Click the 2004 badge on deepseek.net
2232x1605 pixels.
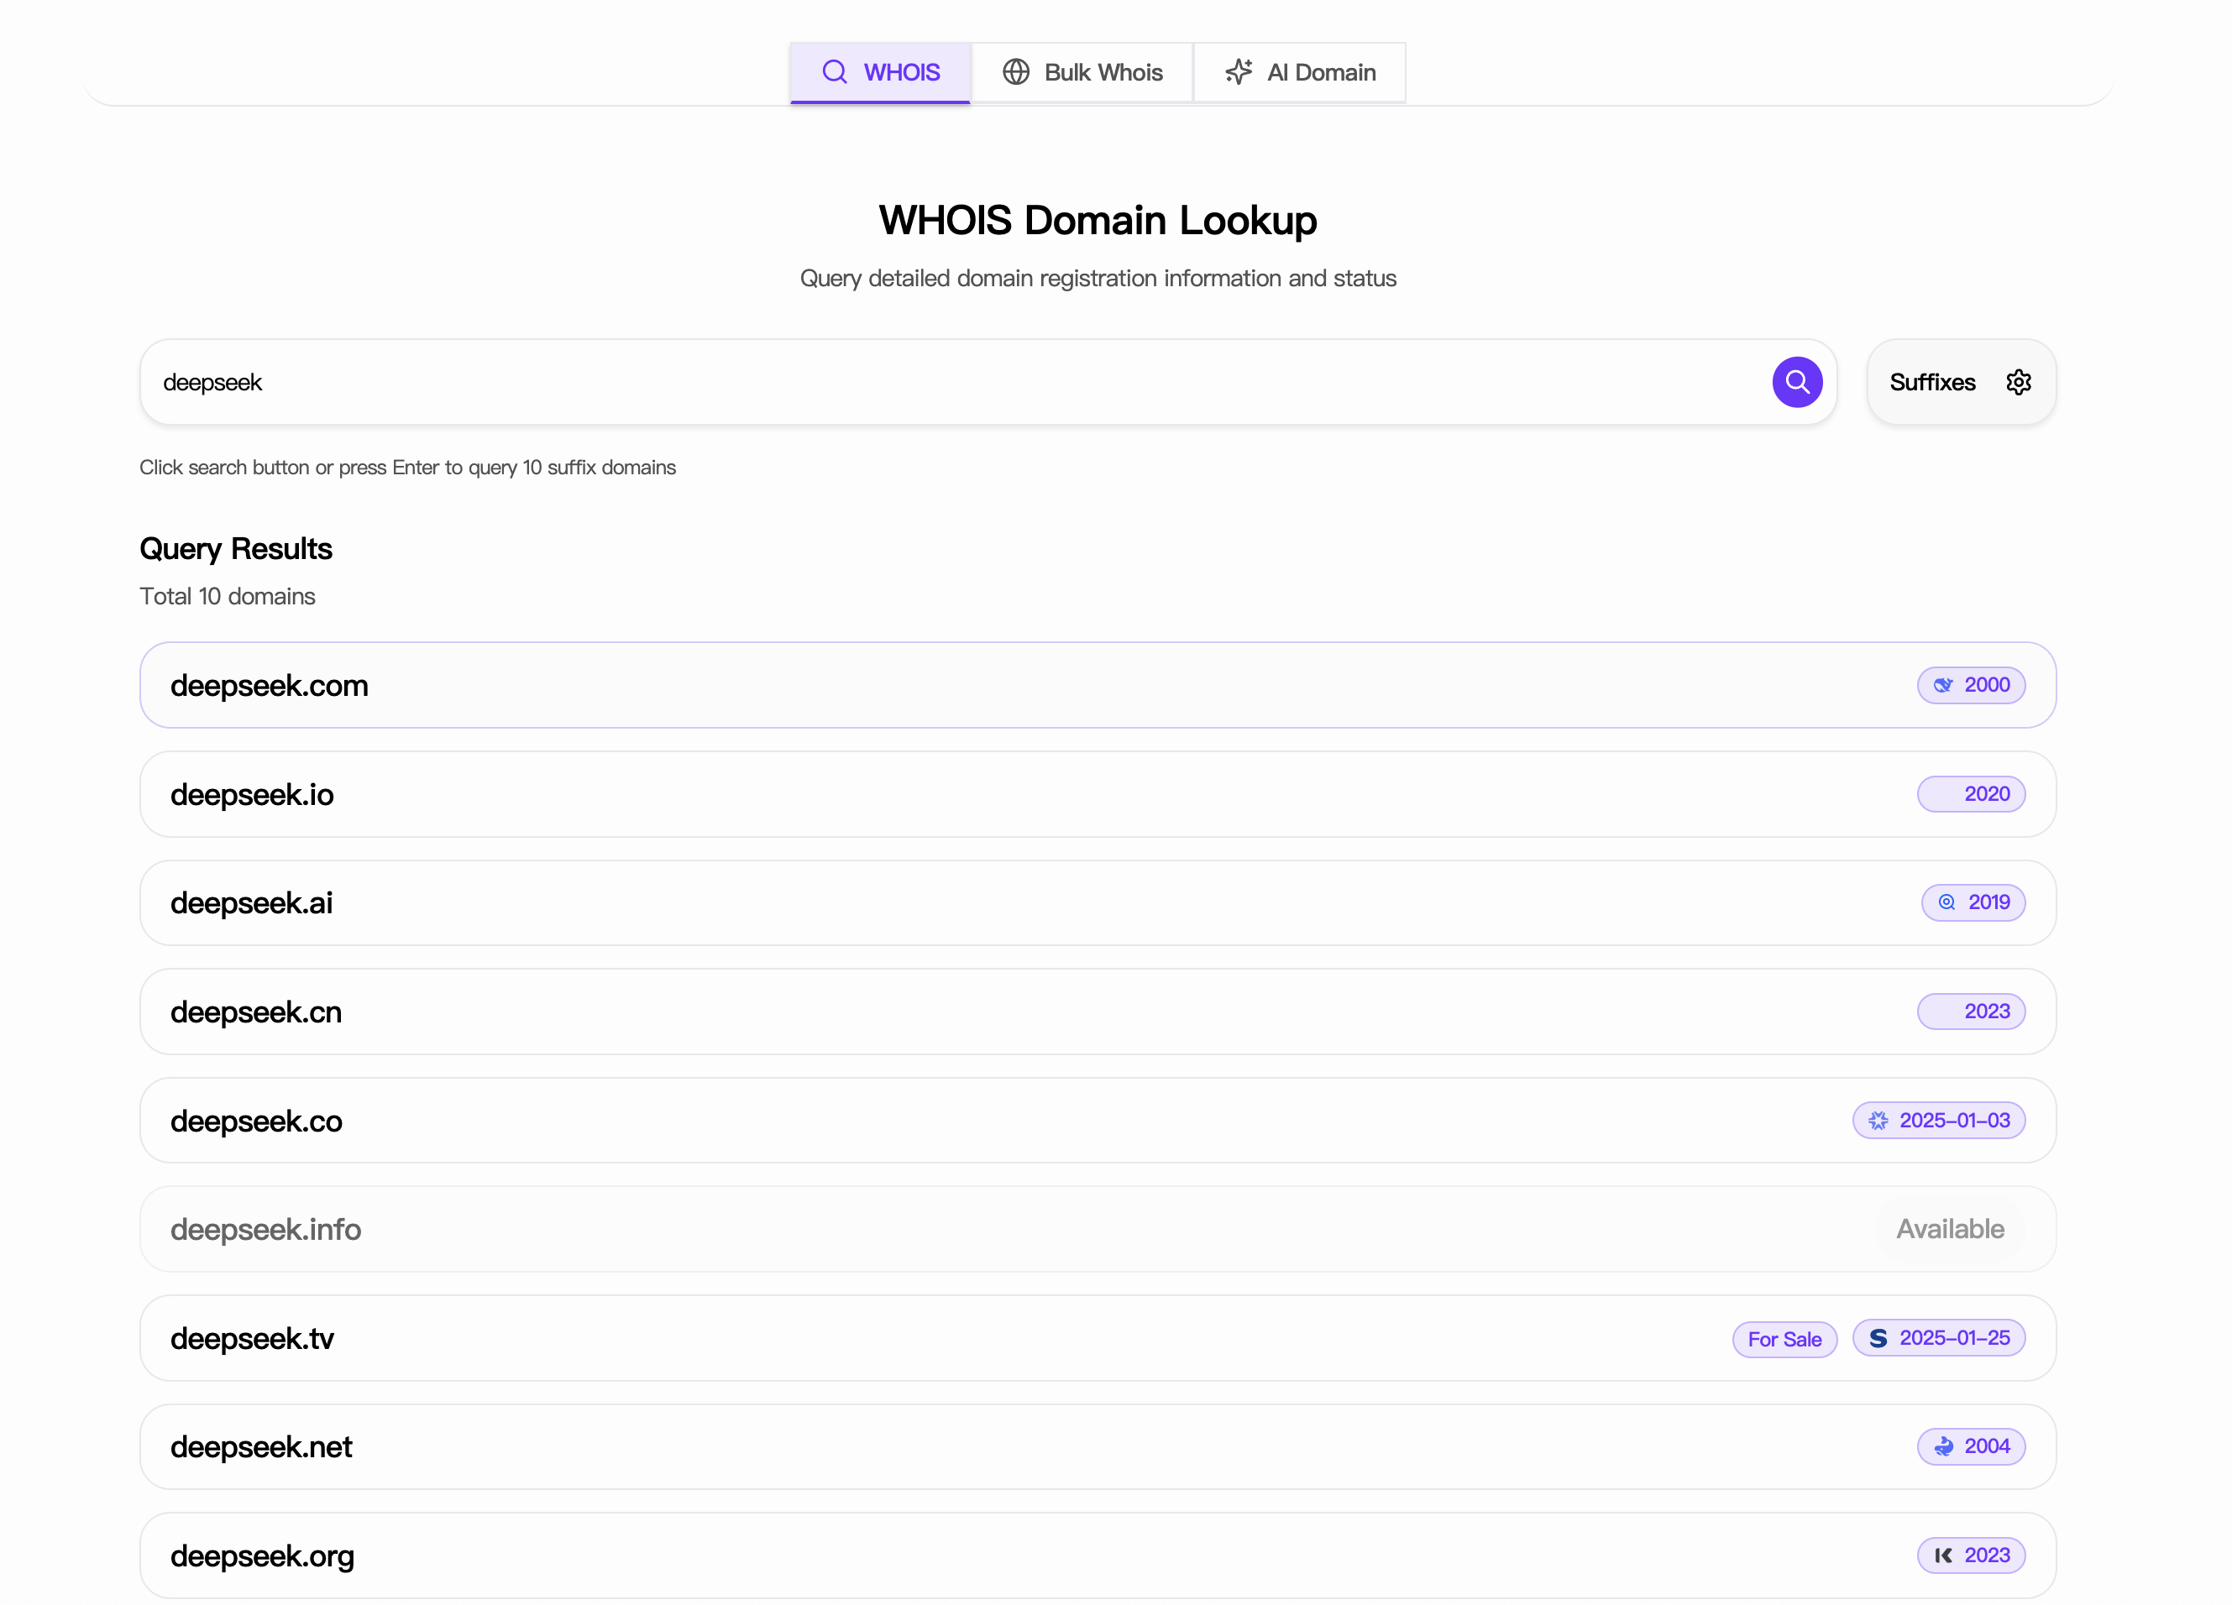(x=1970, y=1446)
